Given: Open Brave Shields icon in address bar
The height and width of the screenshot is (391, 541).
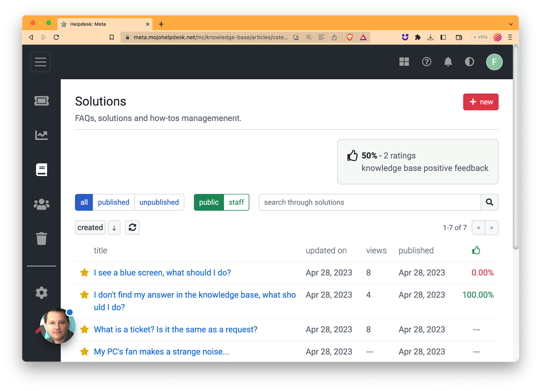Looking at the screenshot, I should pyautogui.click(x=350, y=37).
